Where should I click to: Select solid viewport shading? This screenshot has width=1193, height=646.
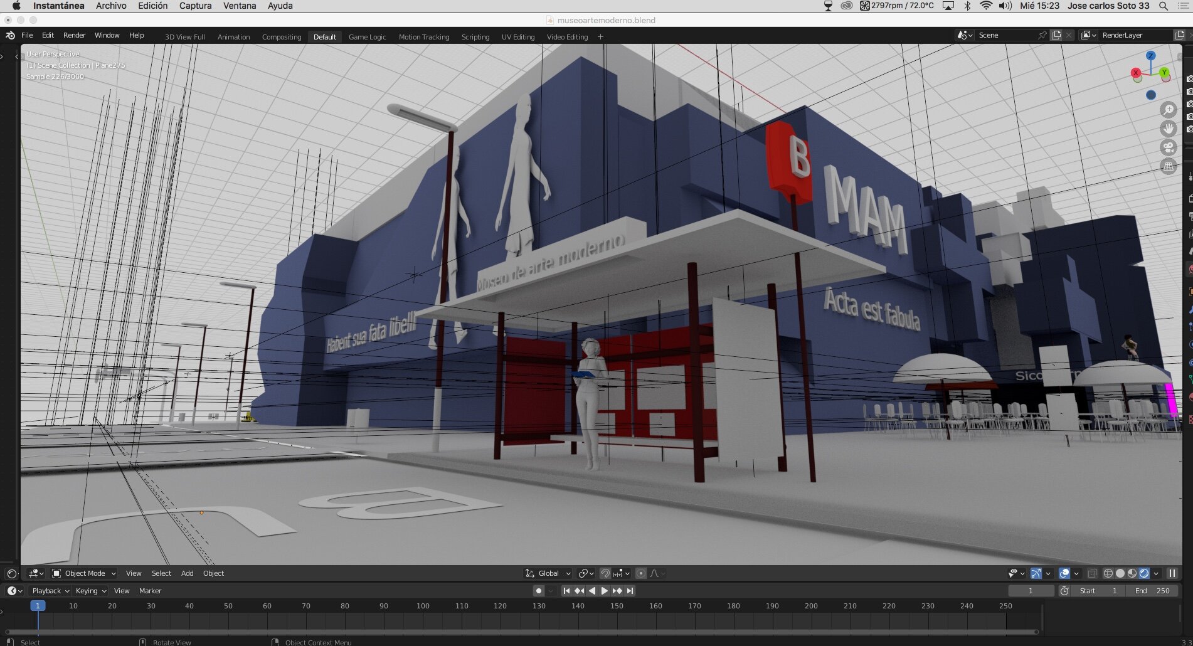1120,573
